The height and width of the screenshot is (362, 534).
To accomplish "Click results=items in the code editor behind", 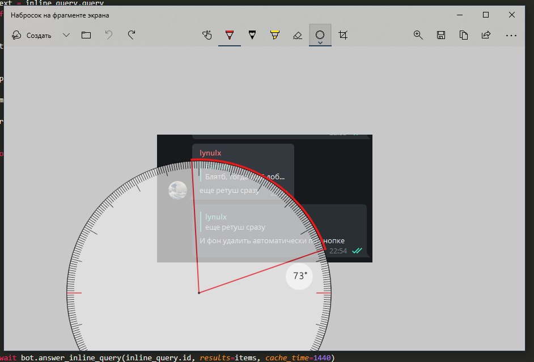I will coord(227,358).
